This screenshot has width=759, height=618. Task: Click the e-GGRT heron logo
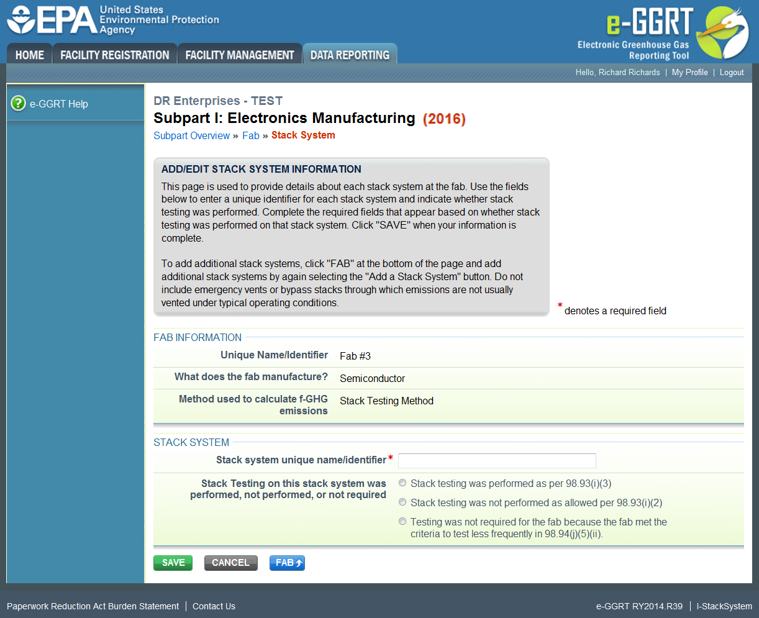tap(722, 32)
